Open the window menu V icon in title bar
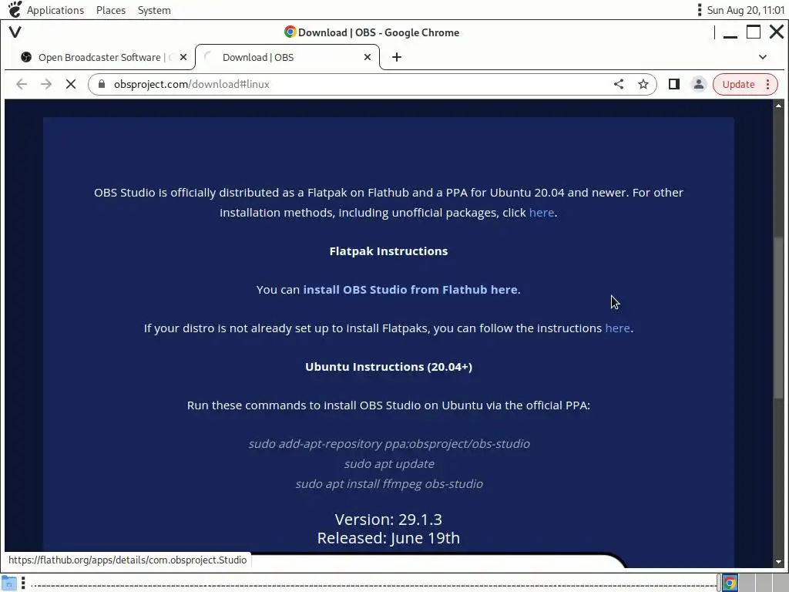Image resolution: width=789 pixels, height=592 pixels. pos(15,32)
